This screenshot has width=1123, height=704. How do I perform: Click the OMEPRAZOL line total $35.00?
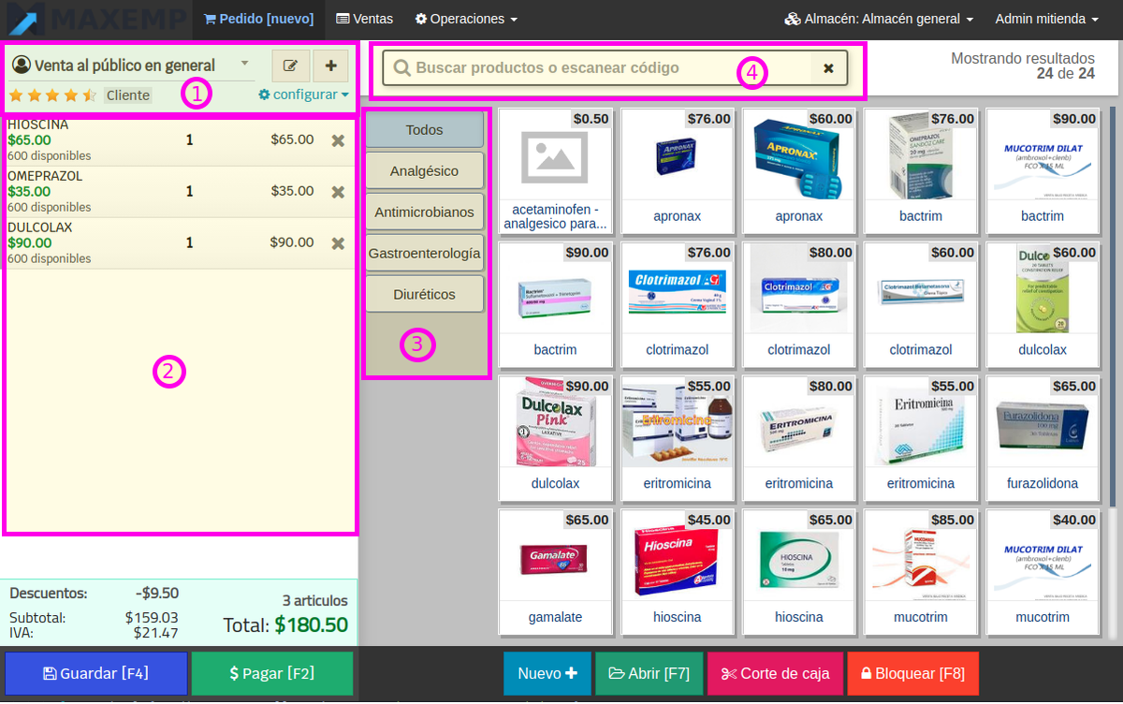(x=293, y=191)
